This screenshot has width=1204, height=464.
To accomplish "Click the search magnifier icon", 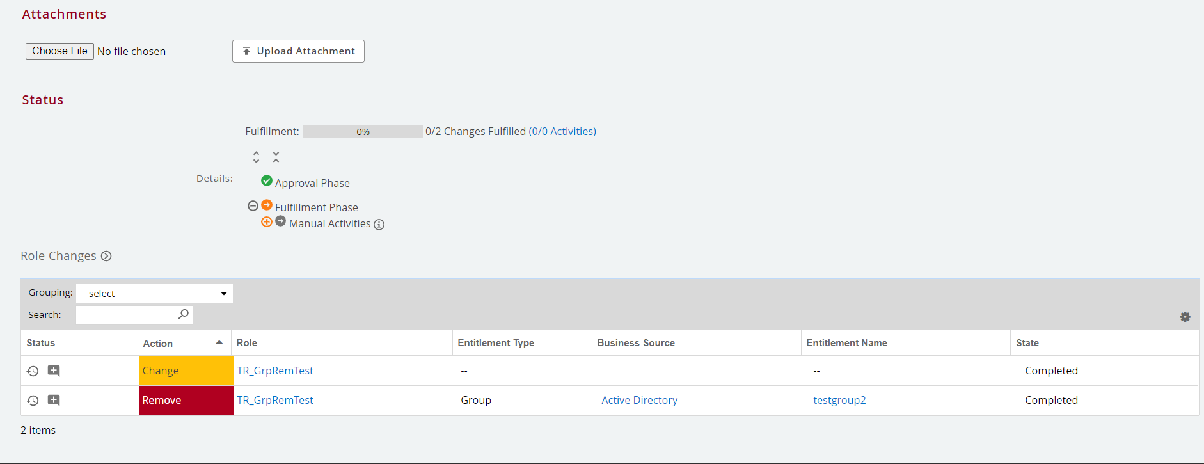I will (x=183, y=314).
